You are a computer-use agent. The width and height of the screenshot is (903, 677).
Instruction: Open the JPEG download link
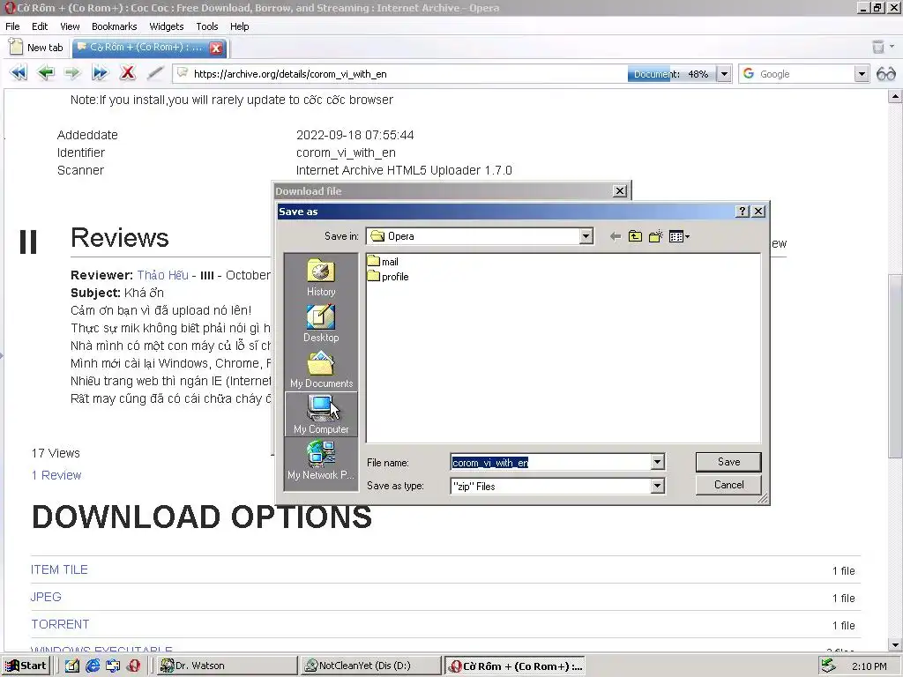(46, 597)
